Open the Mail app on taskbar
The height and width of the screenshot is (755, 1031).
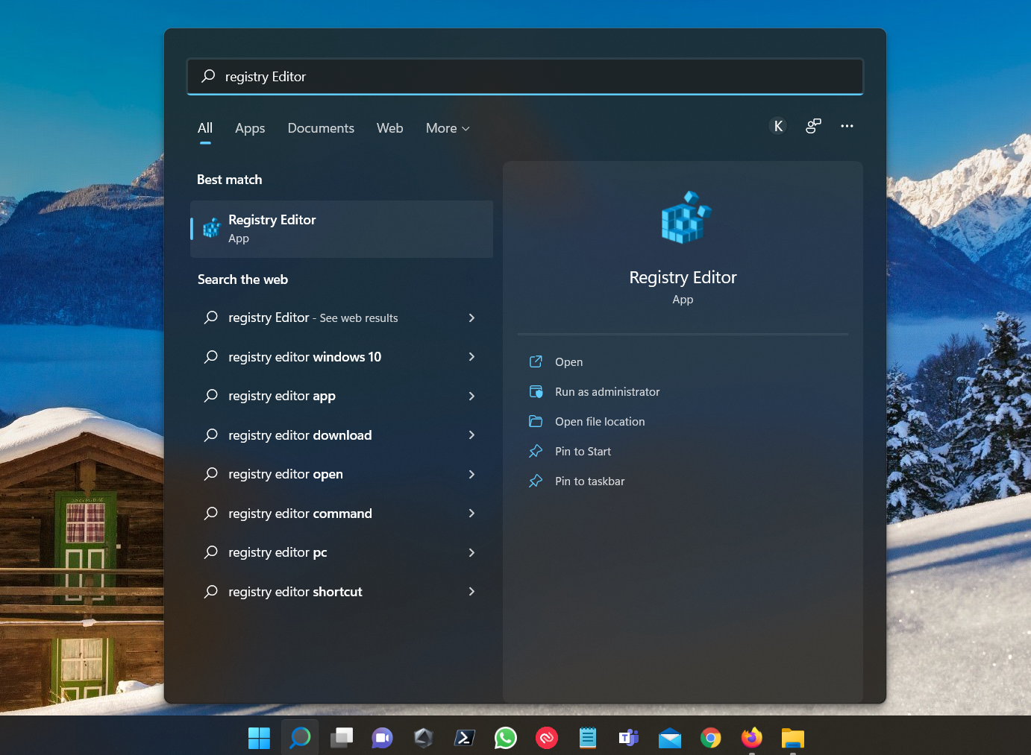[x=670, y=738]
